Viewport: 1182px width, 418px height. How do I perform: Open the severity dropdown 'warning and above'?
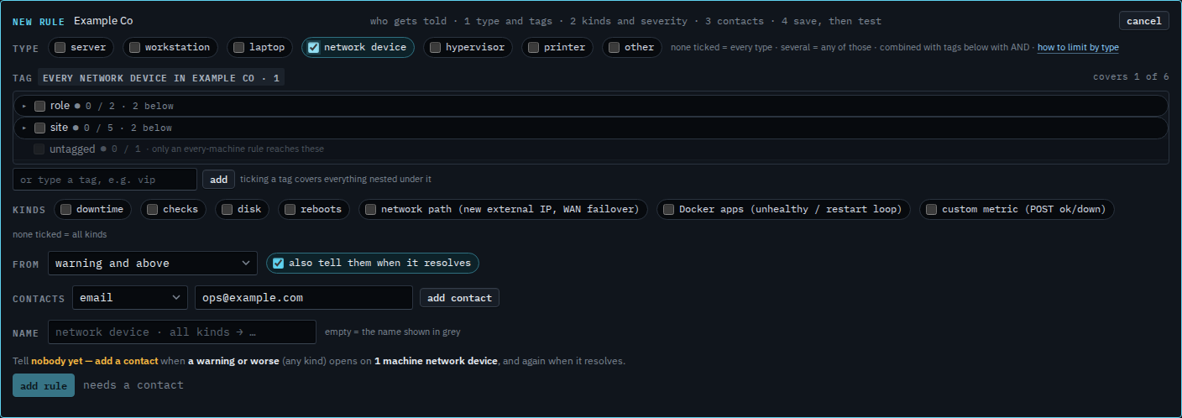153,264
